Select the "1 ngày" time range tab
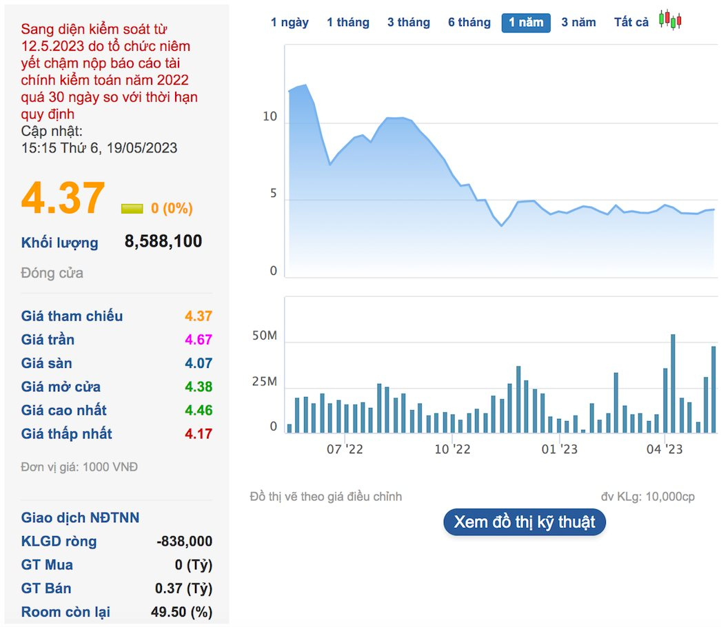721x627 pixels. 290,23
